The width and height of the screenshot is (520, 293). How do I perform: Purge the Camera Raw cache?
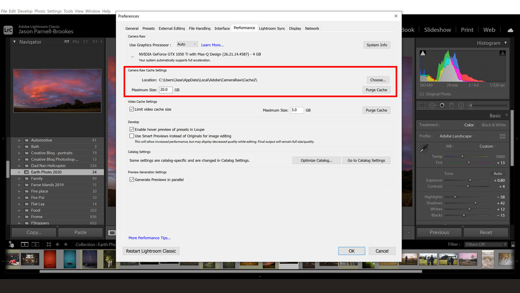point(376,90)
